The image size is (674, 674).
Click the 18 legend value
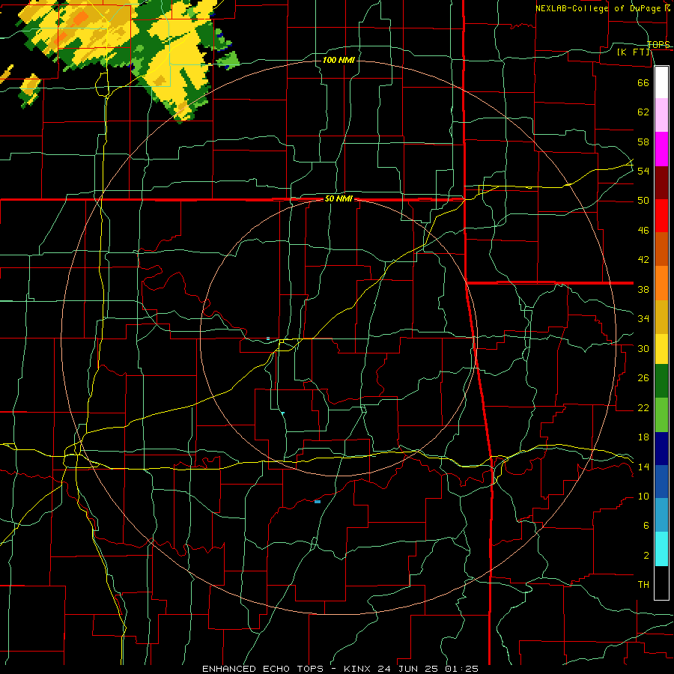643,437
